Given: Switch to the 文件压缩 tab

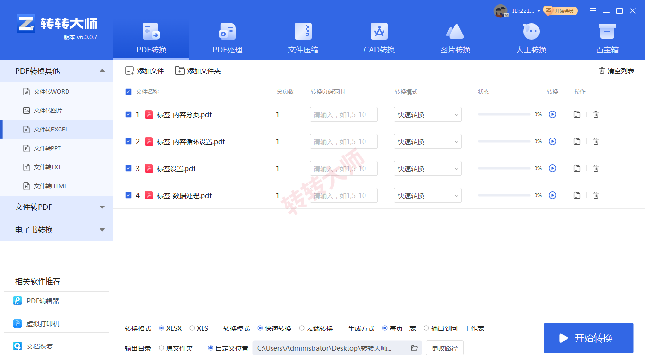Looking at the screenshot, I should pyautogui.click(x=303, y=39).
